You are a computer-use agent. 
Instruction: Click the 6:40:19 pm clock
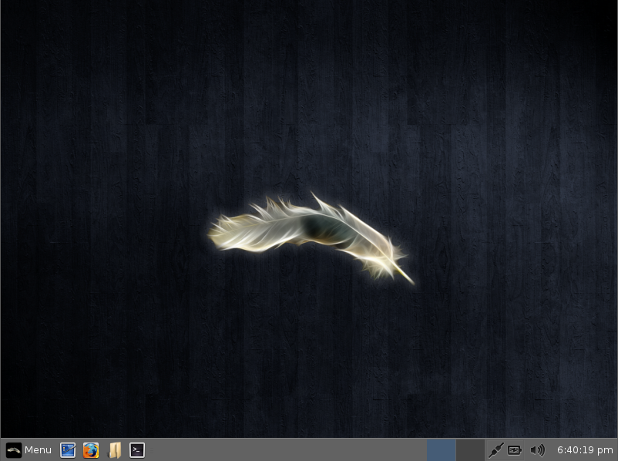[585, 450]
